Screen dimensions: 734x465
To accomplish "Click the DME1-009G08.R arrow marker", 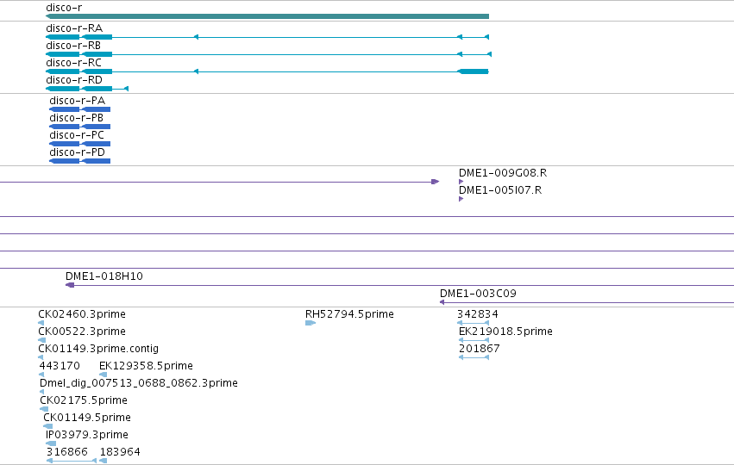I will coord(461,182).
